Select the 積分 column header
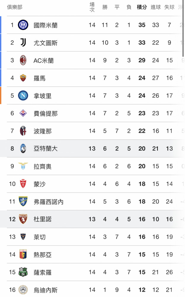Screen dimensions: 185x297 coord(142,7)
